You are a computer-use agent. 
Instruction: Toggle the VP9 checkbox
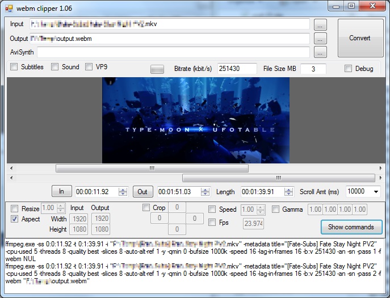click(89, 66)
